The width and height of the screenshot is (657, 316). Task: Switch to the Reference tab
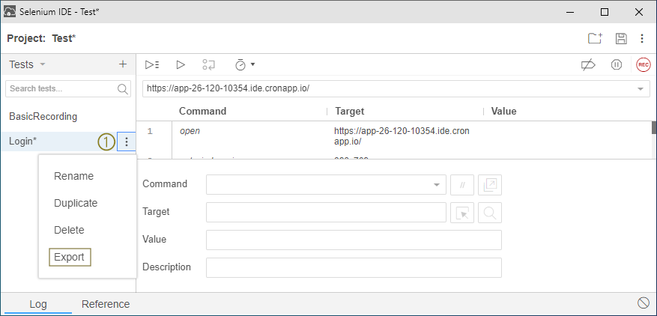pyautogui.click(x=106, y=304)
